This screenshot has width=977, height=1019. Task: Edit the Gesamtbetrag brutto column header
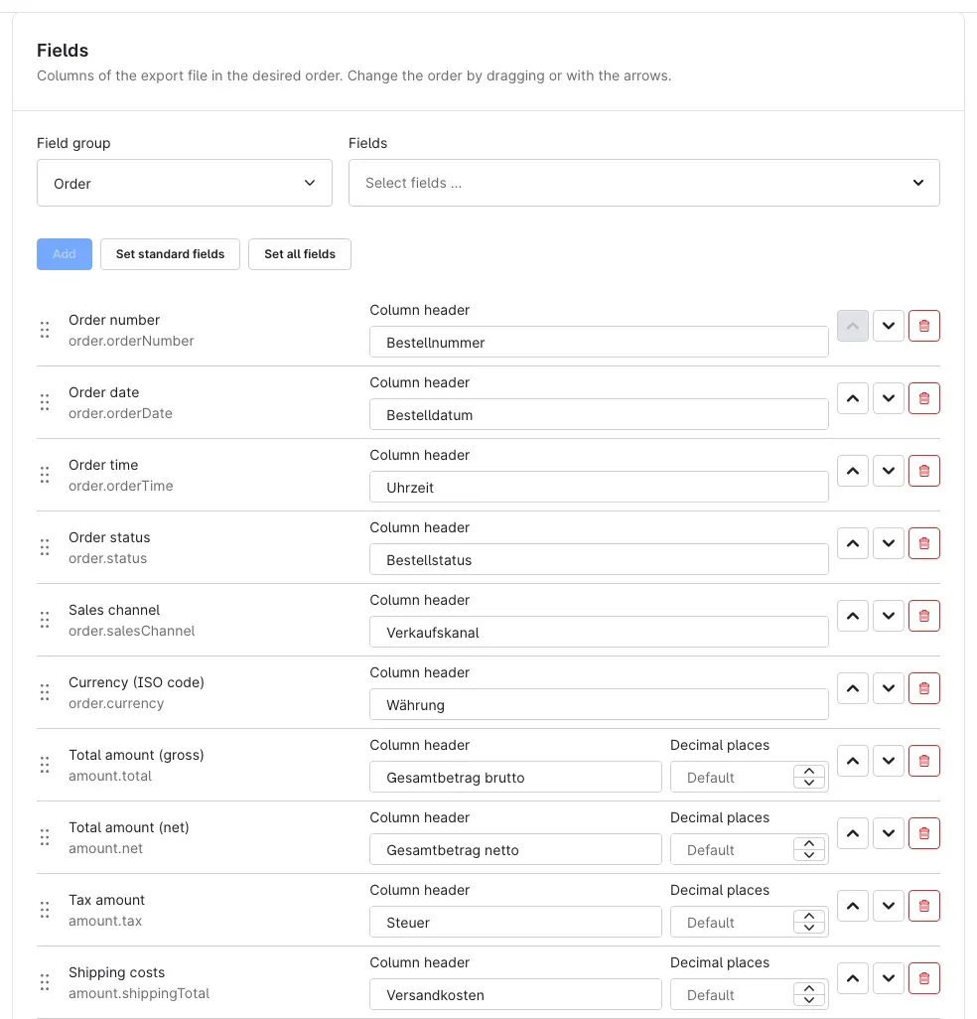click(515, 778)
